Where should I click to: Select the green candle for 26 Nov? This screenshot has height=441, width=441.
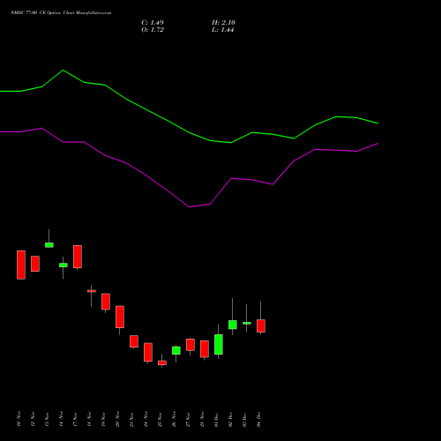click(176, 350)
